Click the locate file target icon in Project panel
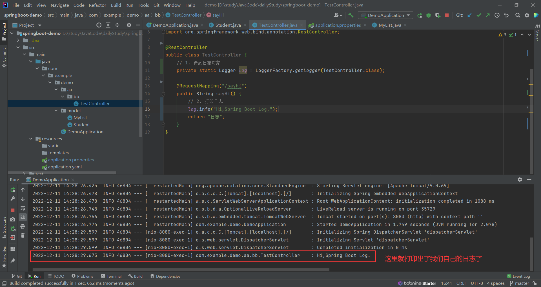541x287 pixels. [x=99, y=25]
